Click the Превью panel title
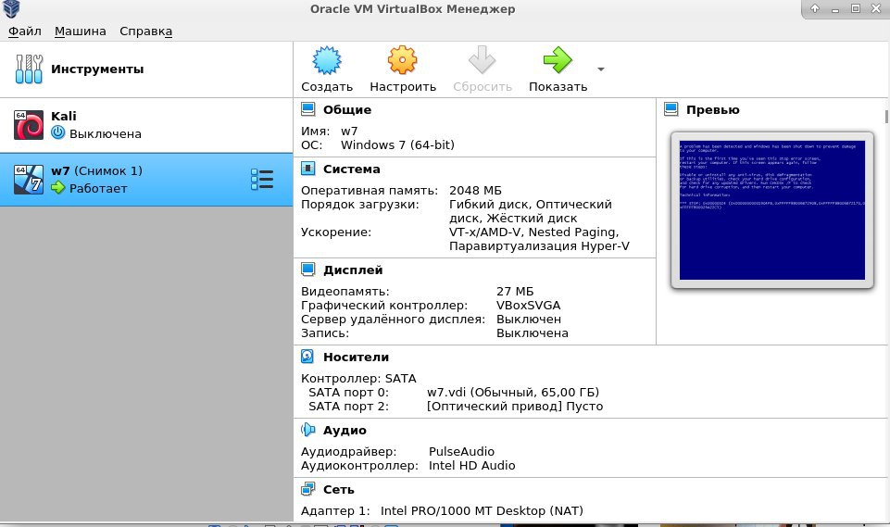Image resolution: width=890 pixels, height=527 pixels. point(712,109)
